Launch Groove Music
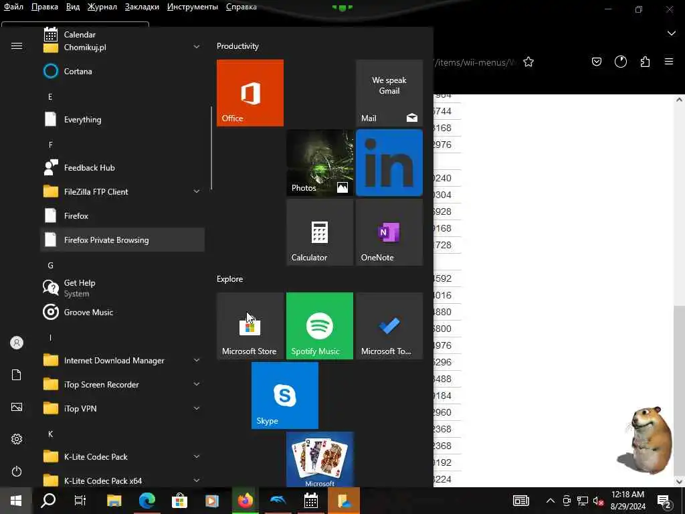The image size is (685, 514). tap(122, 312)
